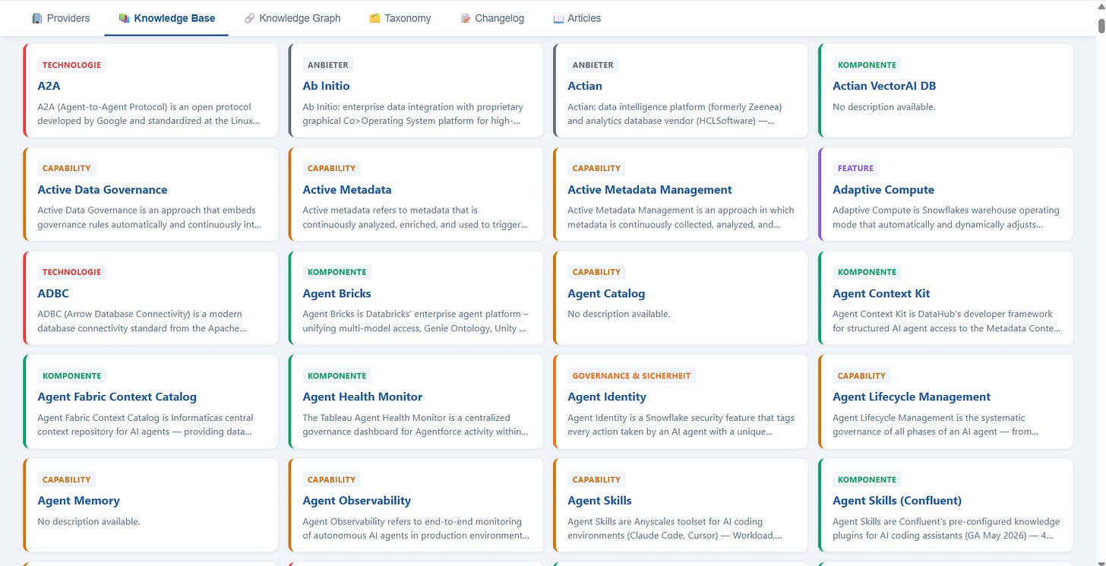Open the Agent Fabric Context Catalog entry

click(117, 397)
